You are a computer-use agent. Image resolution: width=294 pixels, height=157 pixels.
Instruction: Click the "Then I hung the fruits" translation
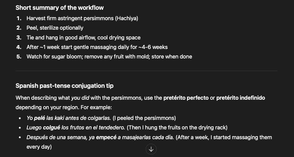pos(177,128)
